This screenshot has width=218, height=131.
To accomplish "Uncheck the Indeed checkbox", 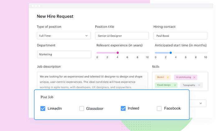I will 123,108.
